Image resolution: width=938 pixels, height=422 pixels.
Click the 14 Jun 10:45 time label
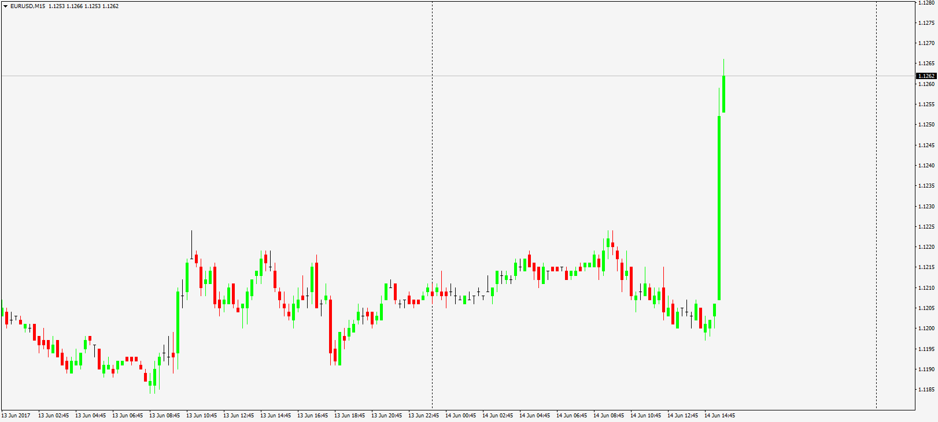(x=645, y=416)
